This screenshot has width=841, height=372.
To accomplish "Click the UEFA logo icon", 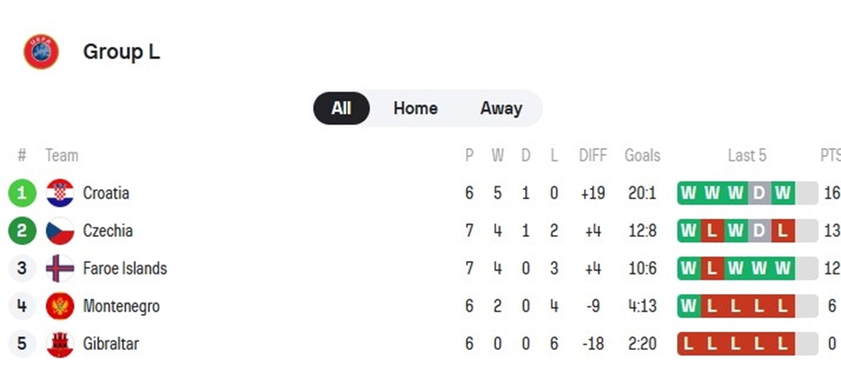I will (x=41, y=51).
